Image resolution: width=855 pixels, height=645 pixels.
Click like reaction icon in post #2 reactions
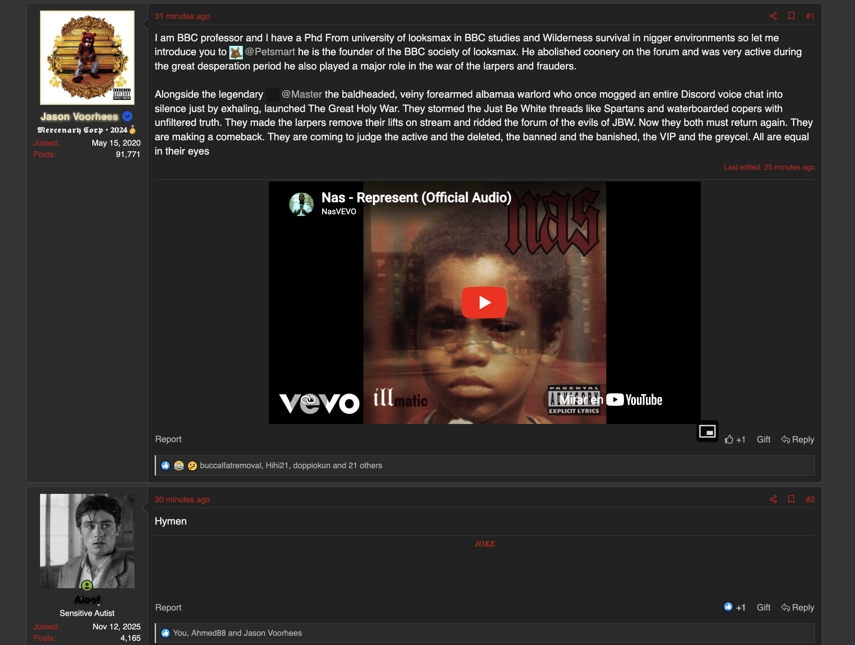tap(166, 633)
